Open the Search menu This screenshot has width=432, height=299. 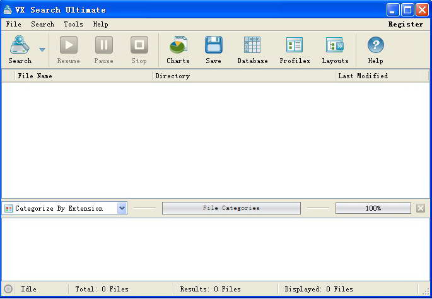(42, 24)
